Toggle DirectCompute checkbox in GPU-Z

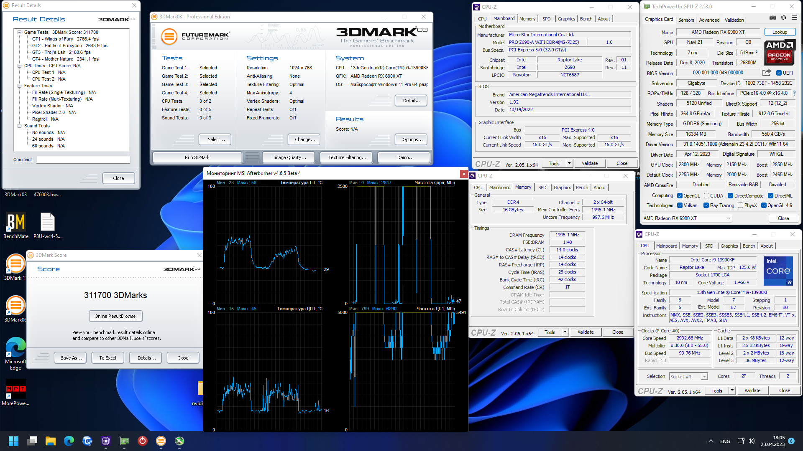(x=730, y=196)
